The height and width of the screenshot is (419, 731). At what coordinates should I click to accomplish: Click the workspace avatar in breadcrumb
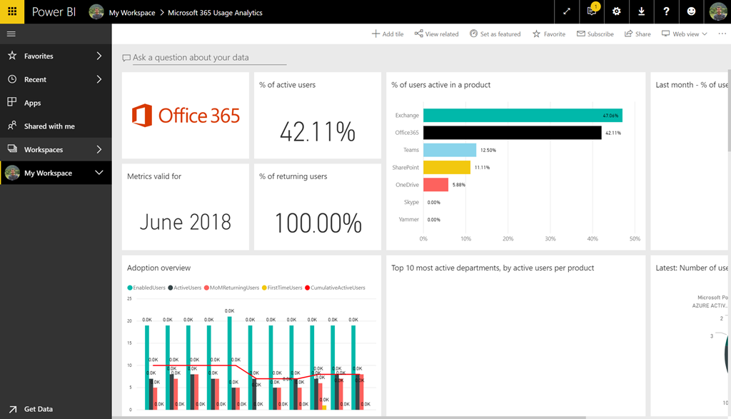click(x=96, y=12)
